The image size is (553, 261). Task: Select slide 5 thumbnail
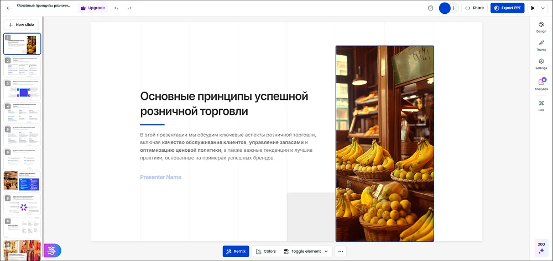(x=22, y=135)
